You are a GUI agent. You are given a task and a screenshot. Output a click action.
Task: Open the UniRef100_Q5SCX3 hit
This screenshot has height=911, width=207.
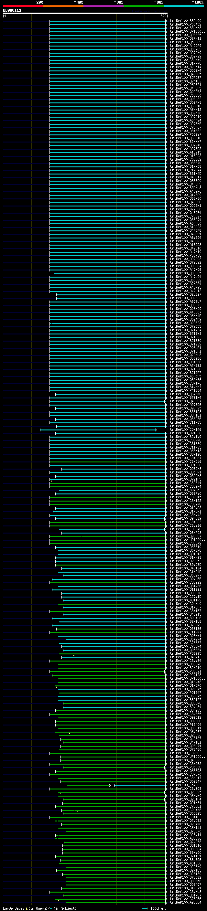(x=186, y=469)
